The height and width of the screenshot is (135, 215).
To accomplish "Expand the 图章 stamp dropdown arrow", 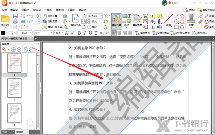I will [191, 28].
